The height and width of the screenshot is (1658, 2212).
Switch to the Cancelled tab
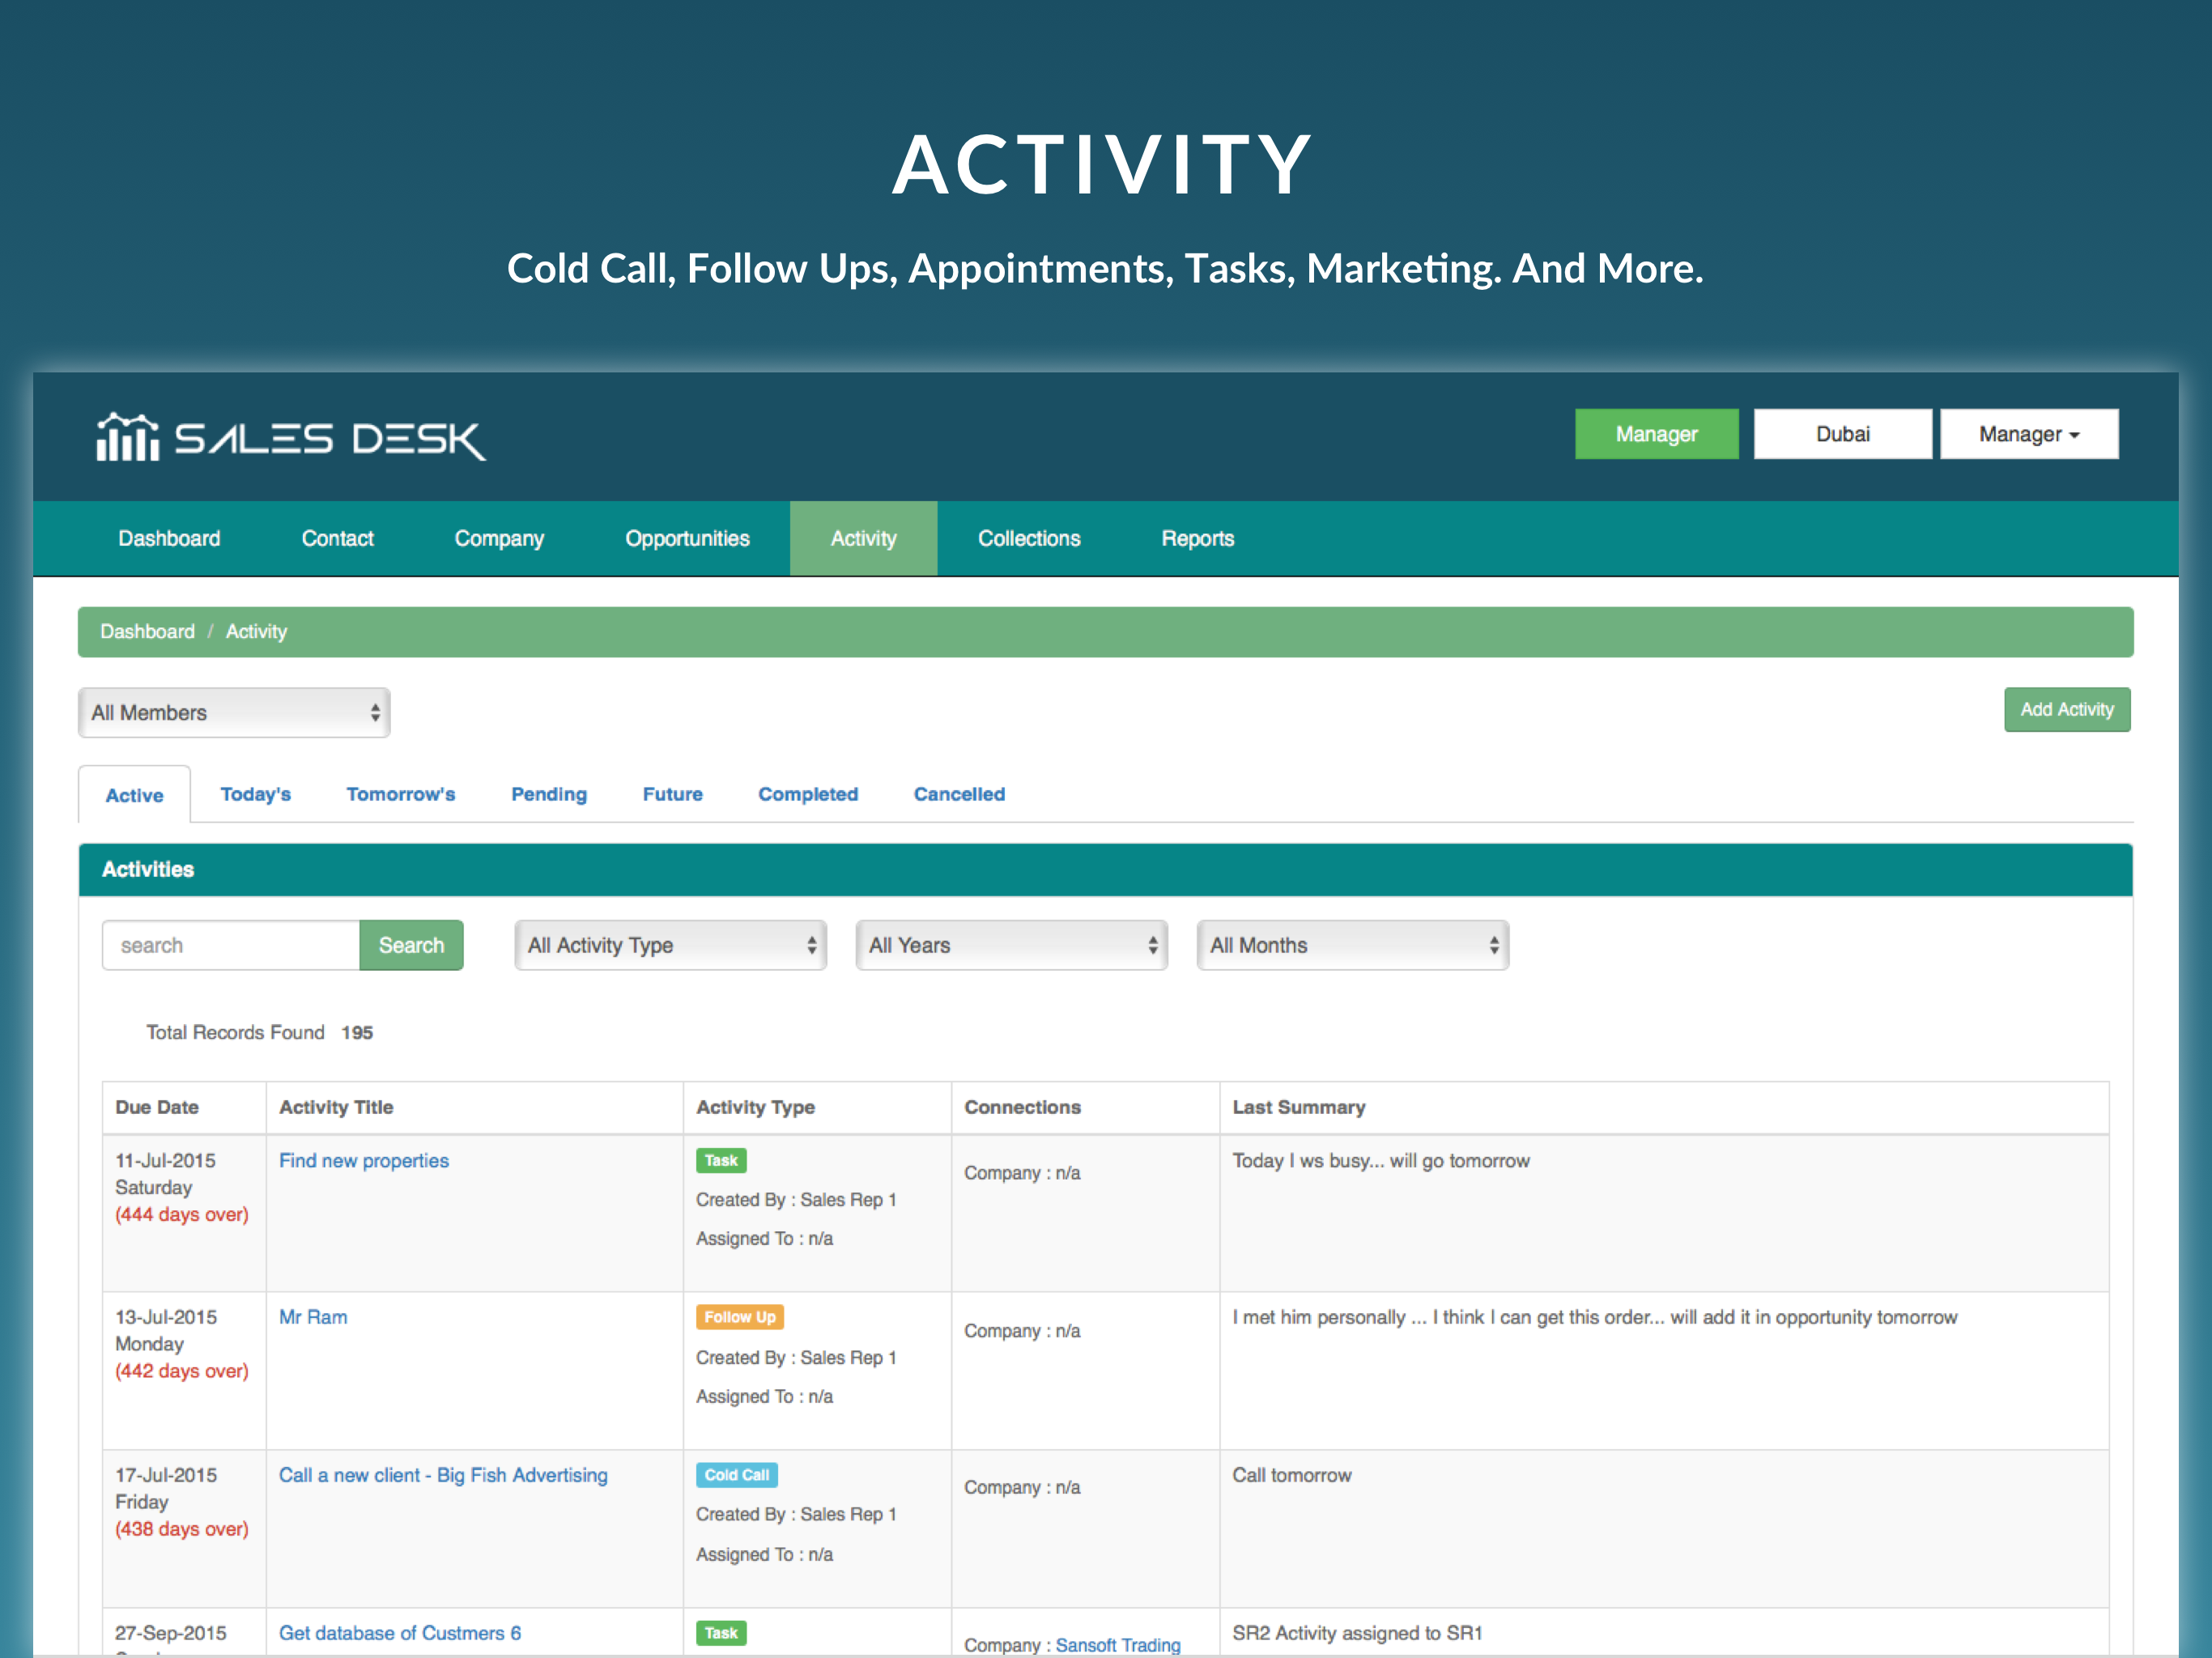click(x=959, y=794)
